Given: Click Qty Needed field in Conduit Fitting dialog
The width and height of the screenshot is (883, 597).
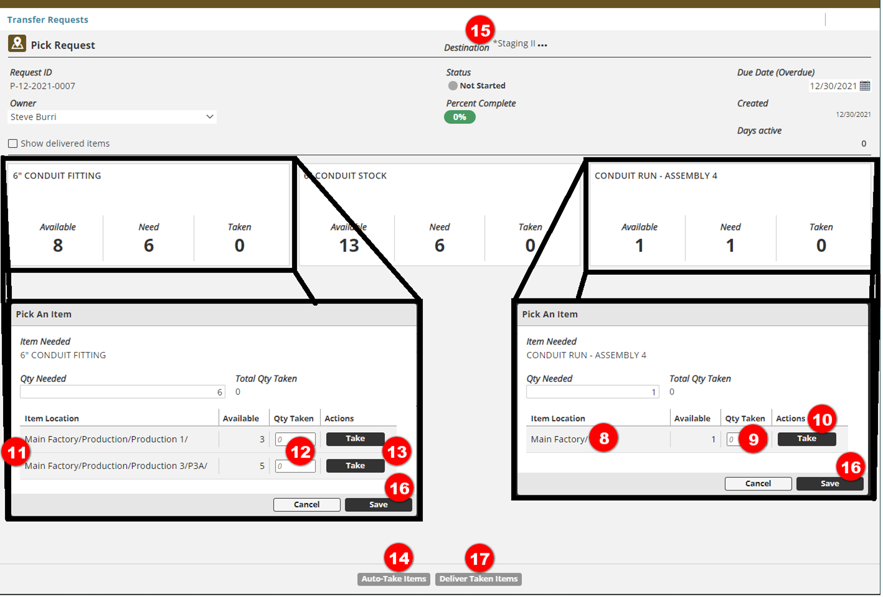Looking at the screenshot, I should [x=121, y=392].
